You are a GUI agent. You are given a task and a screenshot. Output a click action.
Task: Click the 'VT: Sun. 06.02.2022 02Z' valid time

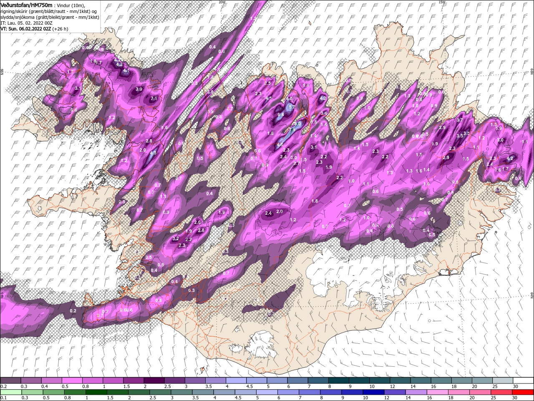[26, 29]
